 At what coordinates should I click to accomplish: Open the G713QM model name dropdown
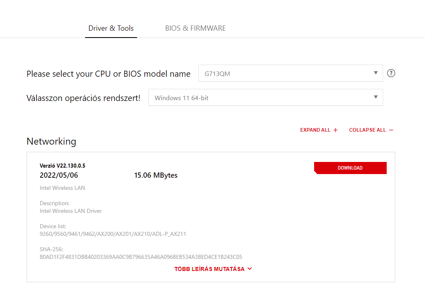click(291, 73)
